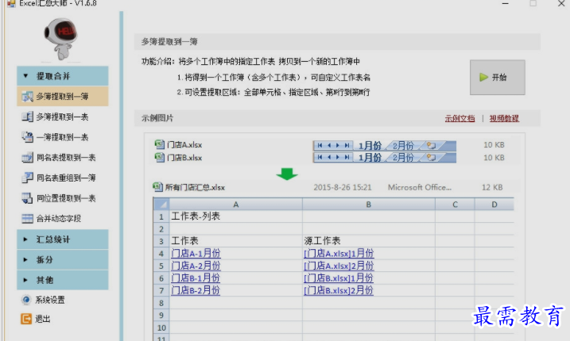Click the 门店A.xlsx file icon
Image resolution: width=570 pixels, height=341 pixels.
pos(159,144)
